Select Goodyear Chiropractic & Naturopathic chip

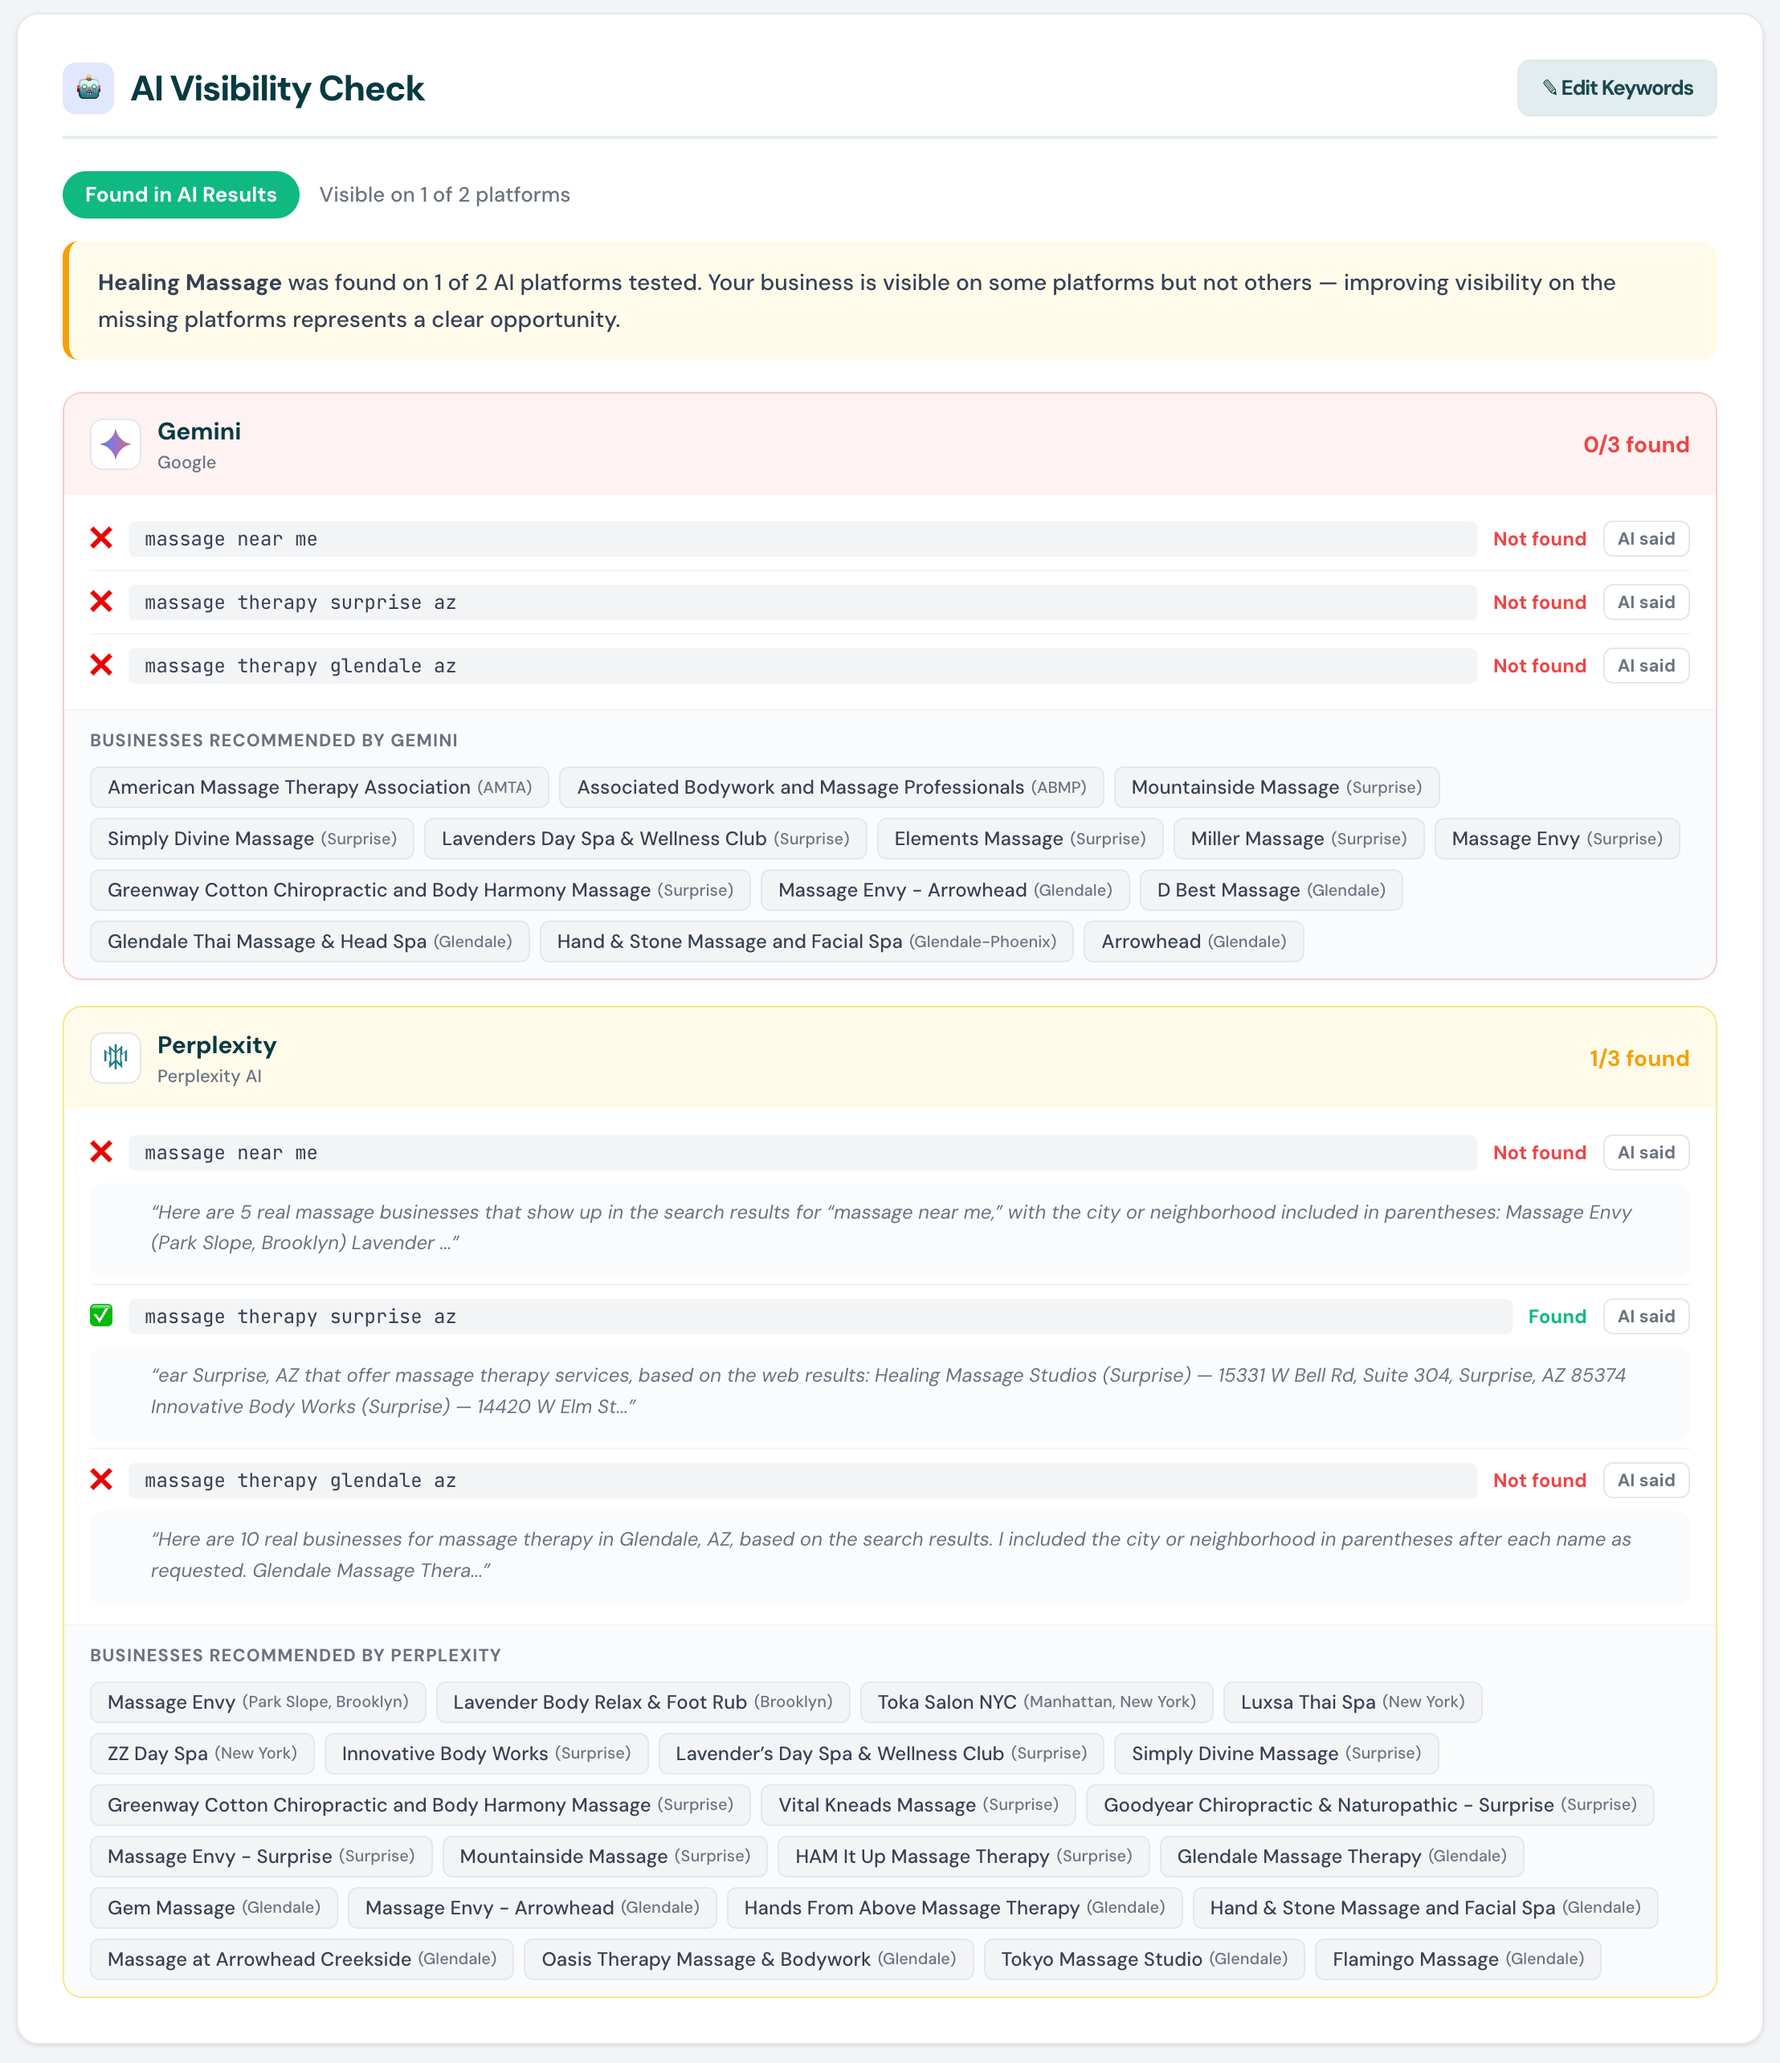pos(1370,1804)
